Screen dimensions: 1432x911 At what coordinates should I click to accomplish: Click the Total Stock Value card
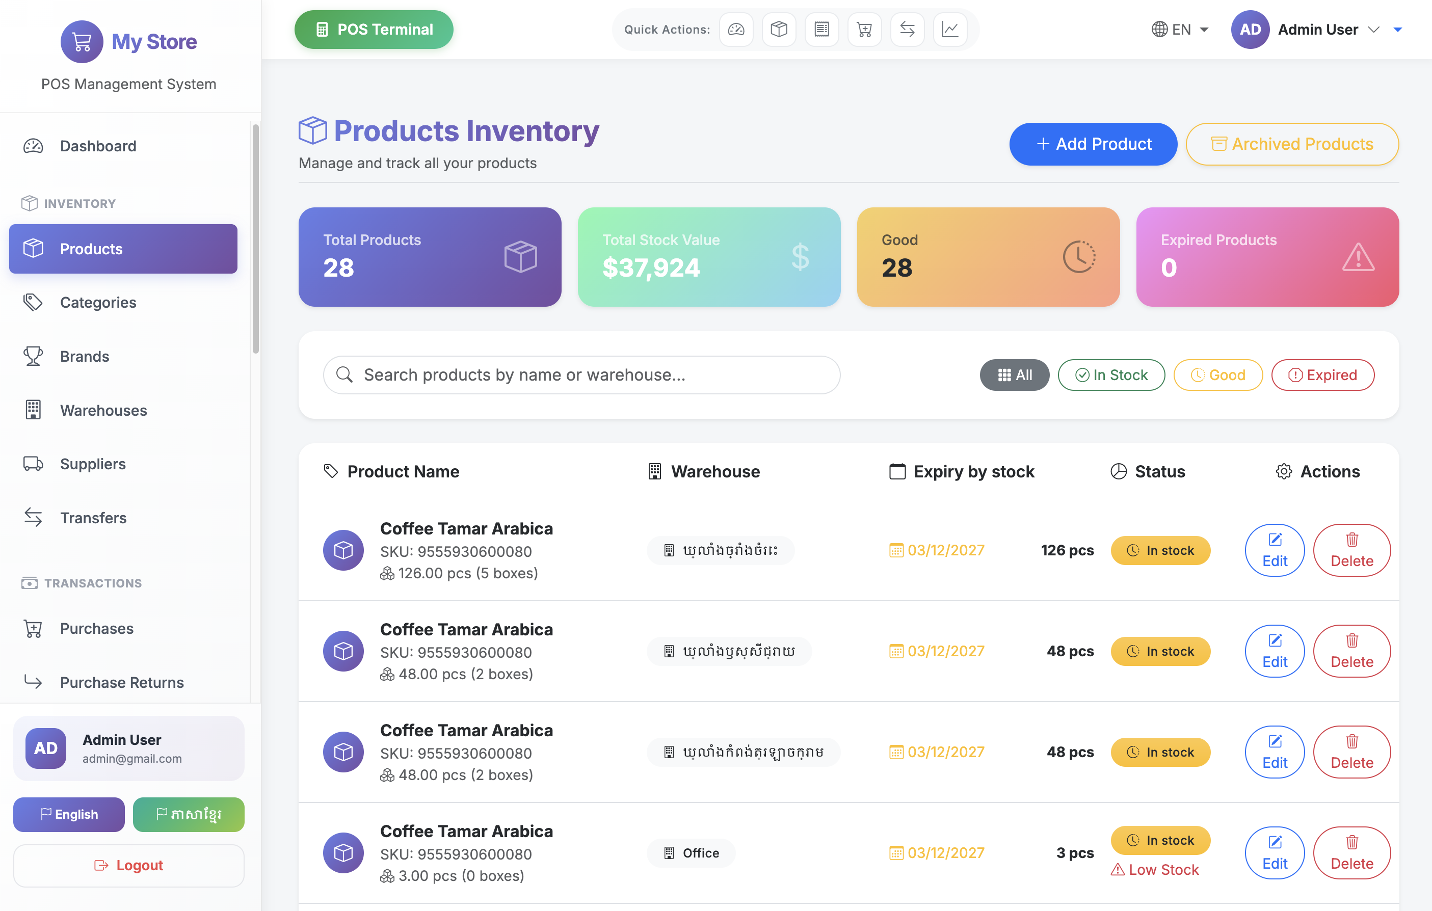[709, 257]
